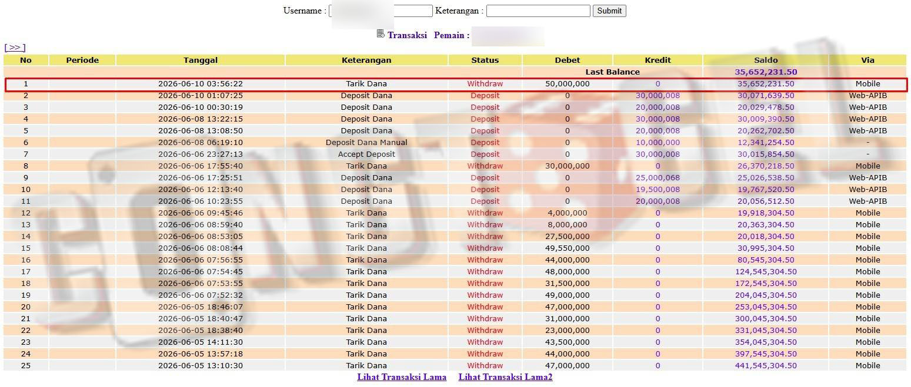Focus the Username input field
The width and height of the screenshot is (911, 387).
pyautogui.click(x=381, y=11)
